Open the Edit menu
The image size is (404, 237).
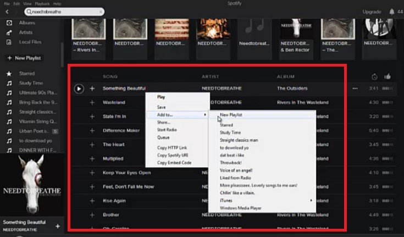click(x=16, y=4)
